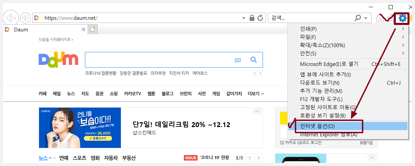Click the blue Daum search magnifier
415x166 pixels.
tap(254, 60)
